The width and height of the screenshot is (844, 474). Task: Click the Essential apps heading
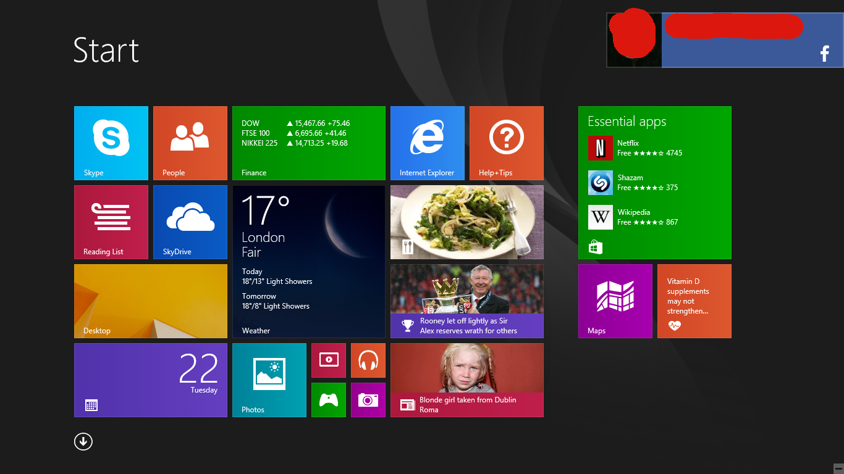627,122
